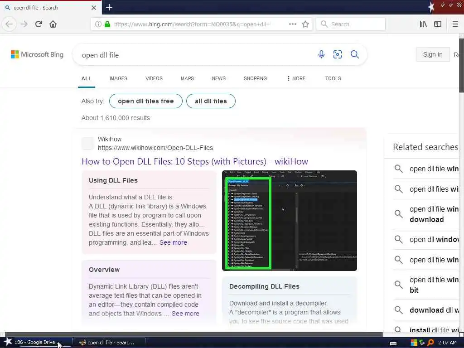
Task: Click the vertical page scrollbar thumb
Action: click(x=461, y=65)
